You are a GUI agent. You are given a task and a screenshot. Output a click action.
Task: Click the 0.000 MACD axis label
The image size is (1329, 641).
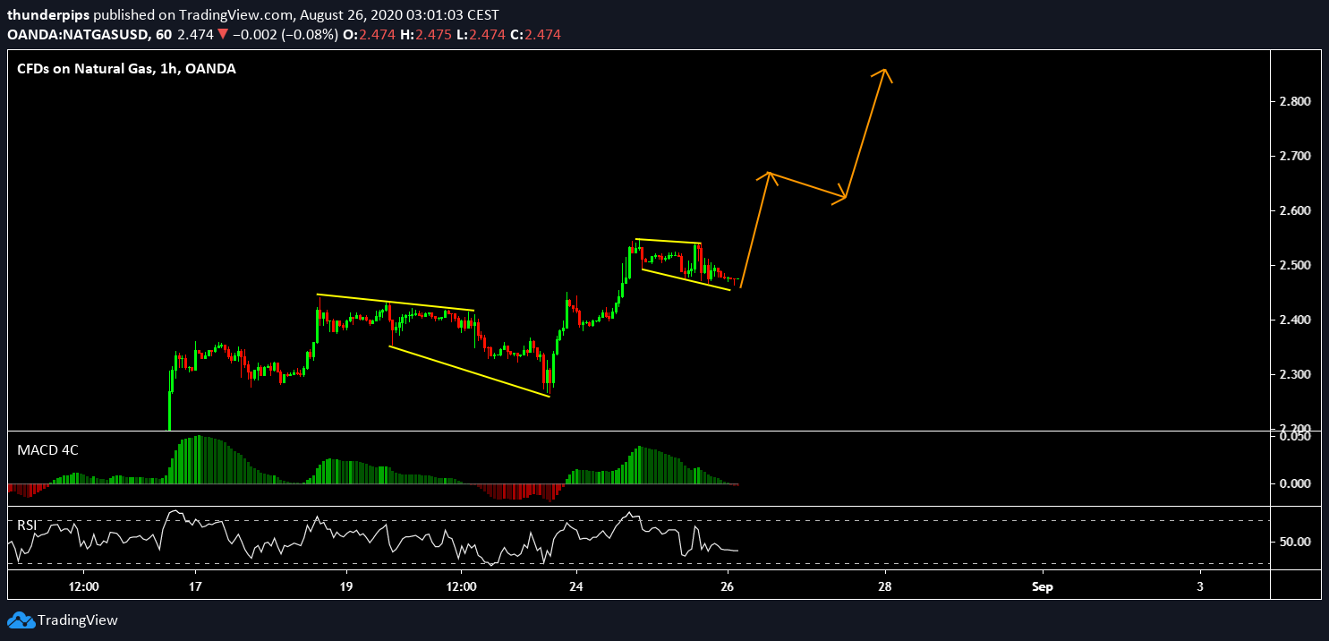click(1295, 483)
